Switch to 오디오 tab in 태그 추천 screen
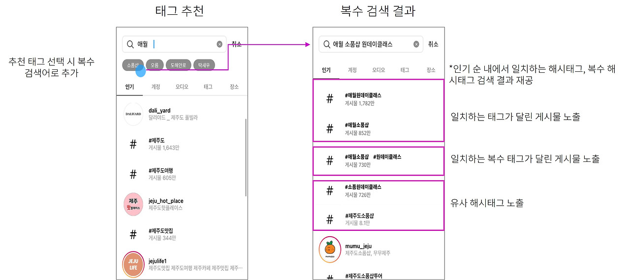This screenshot has height=280, width=630. pyautogui.click(x=182, y=87)
